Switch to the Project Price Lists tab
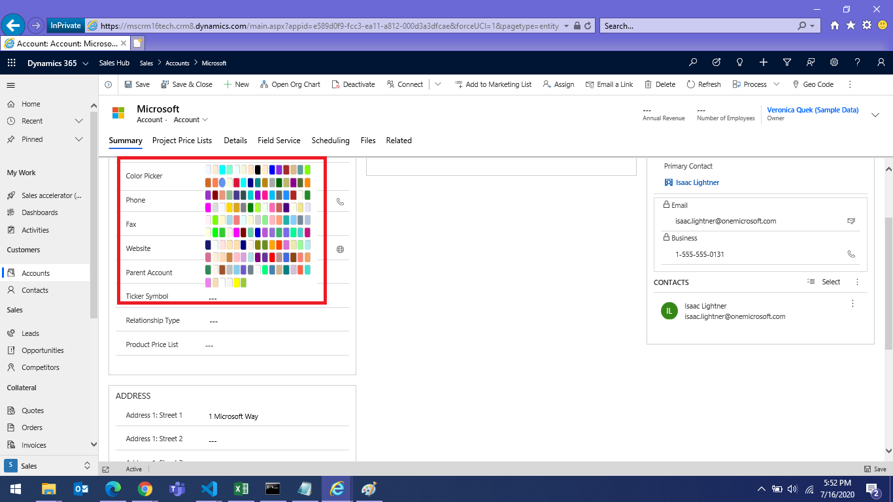The width and height of the screenshot is (893, 502). pos(182,141)
